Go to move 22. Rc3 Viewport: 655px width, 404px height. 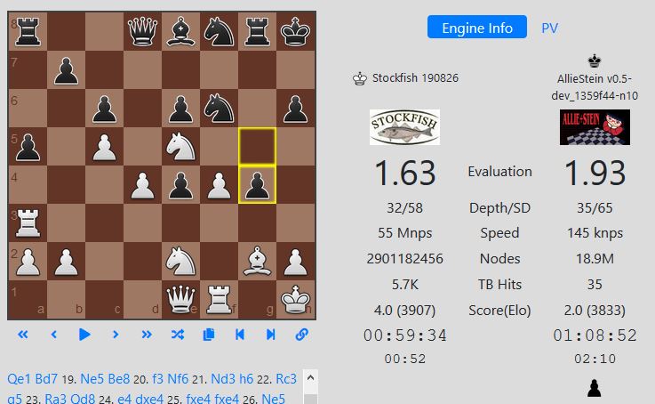[286, 379]
